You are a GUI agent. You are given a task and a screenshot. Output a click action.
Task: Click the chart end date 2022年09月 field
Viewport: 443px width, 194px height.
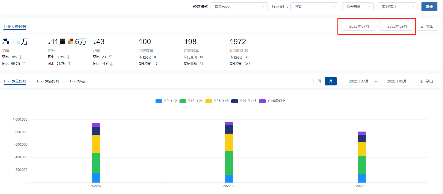(395, 81)
